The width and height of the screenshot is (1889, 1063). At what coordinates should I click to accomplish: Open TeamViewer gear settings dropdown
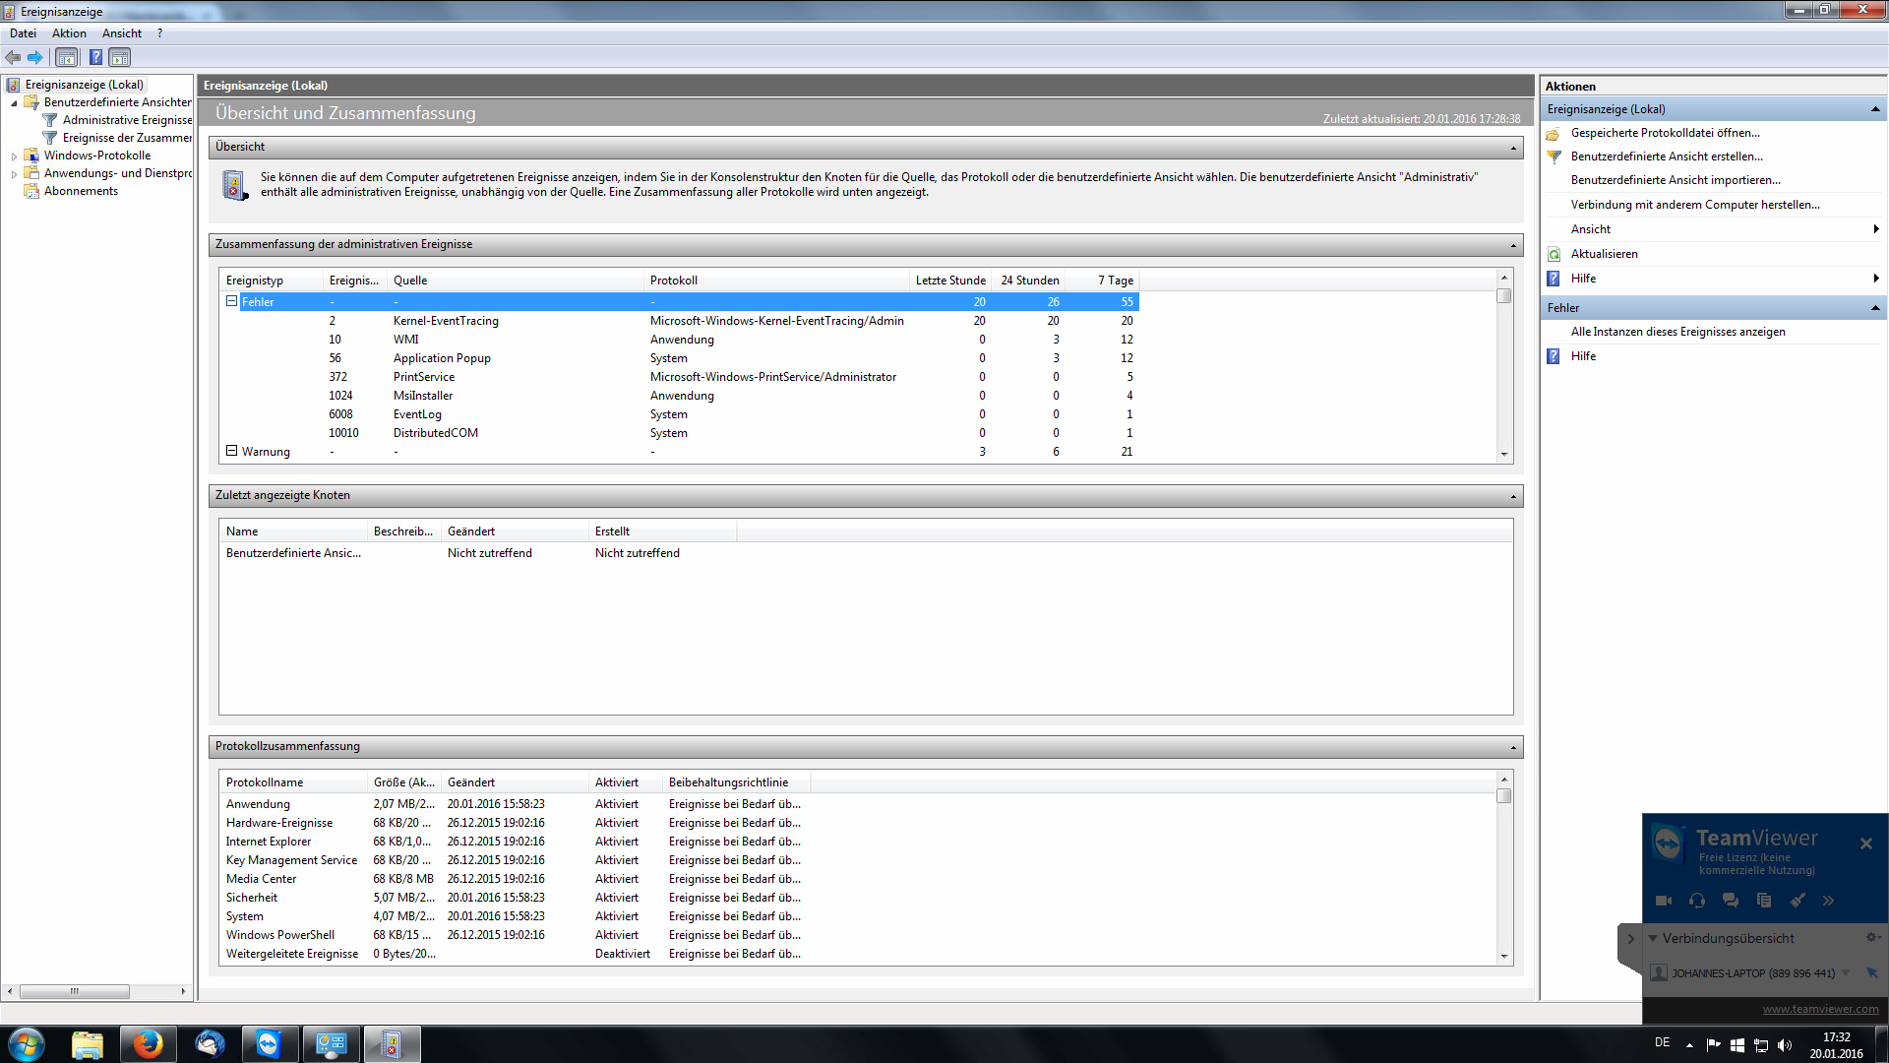coord(1872,938)
